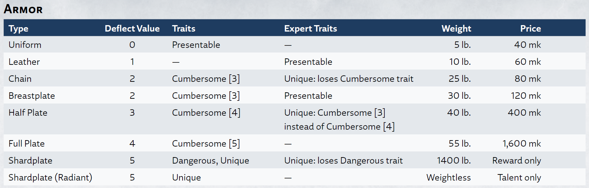Select the Half Plate type cell
The image size is (589, 188).
28,113
